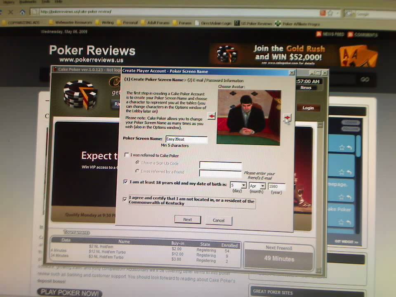Open the Copywriting Ads bookmark folder

pos(21,22)
